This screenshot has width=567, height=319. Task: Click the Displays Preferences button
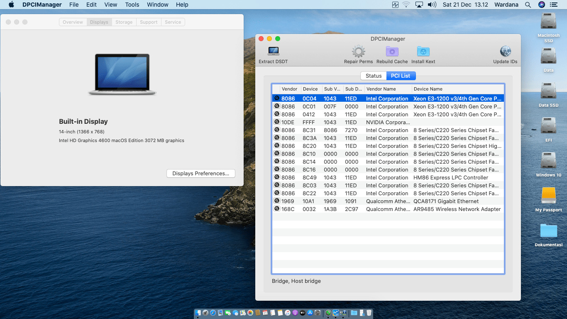click(200, 173)
